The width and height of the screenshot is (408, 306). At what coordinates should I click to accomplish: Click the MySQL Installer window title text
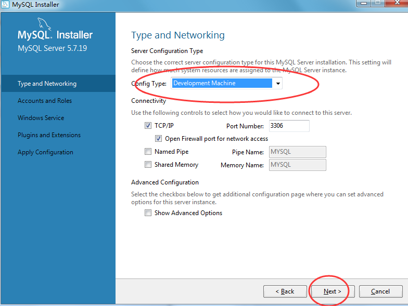(35, 4)
